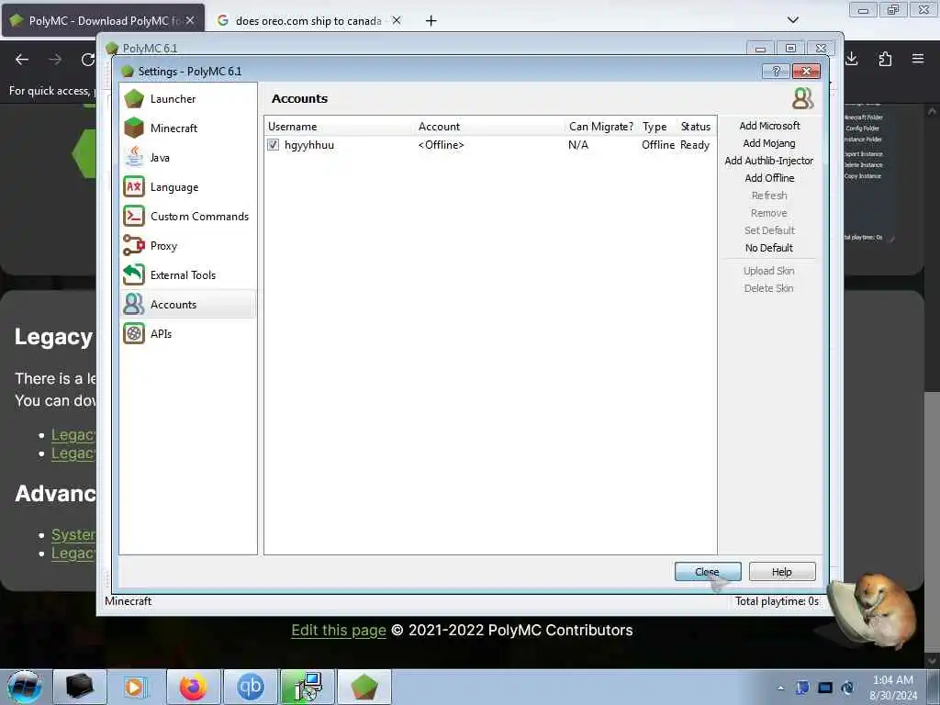
Task: Open the browser downloads panel
Action: pos(851,59)
